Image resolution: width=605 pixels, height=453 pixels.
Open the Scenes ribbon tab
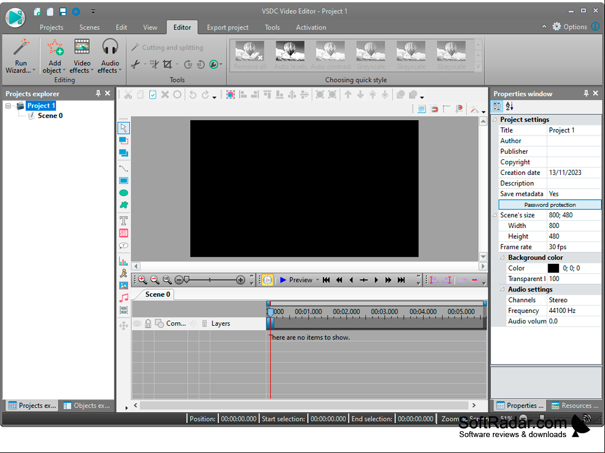[90, 27]
